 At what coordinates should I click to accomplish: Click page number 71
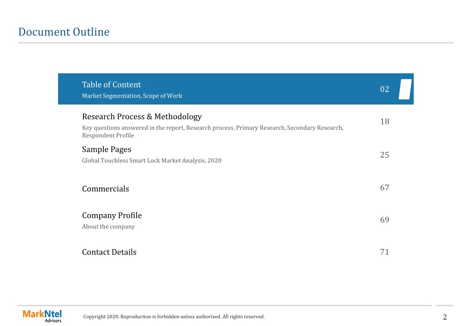pyautogui.click(x=384, y=252)
